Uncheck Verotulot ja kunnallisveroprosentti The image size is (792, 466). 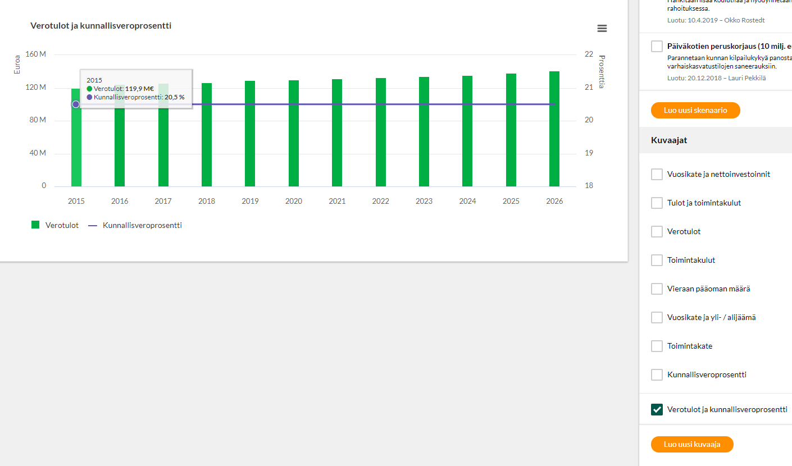click(657, 409)
